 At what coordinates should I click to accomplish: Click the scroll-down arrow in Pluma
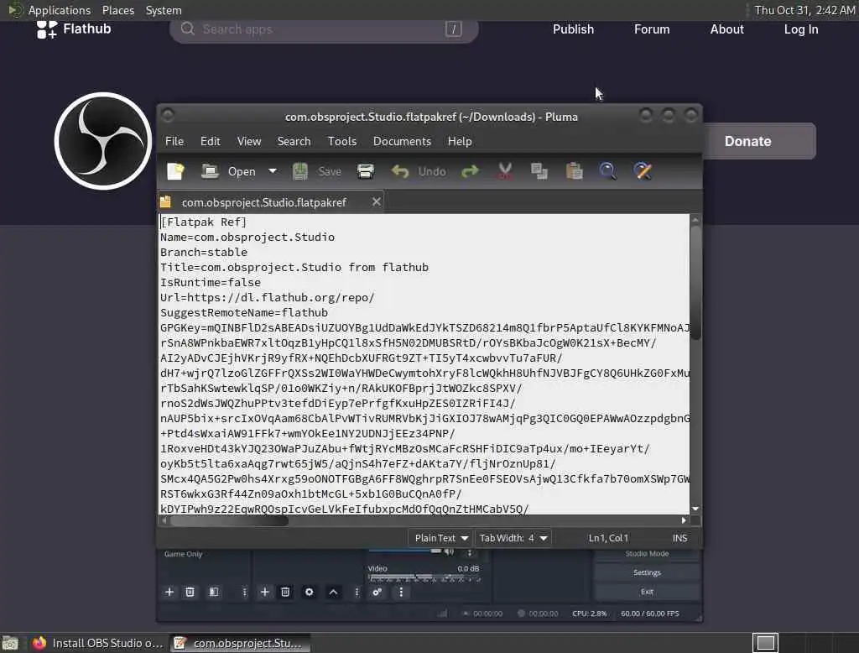coord(695,509)
